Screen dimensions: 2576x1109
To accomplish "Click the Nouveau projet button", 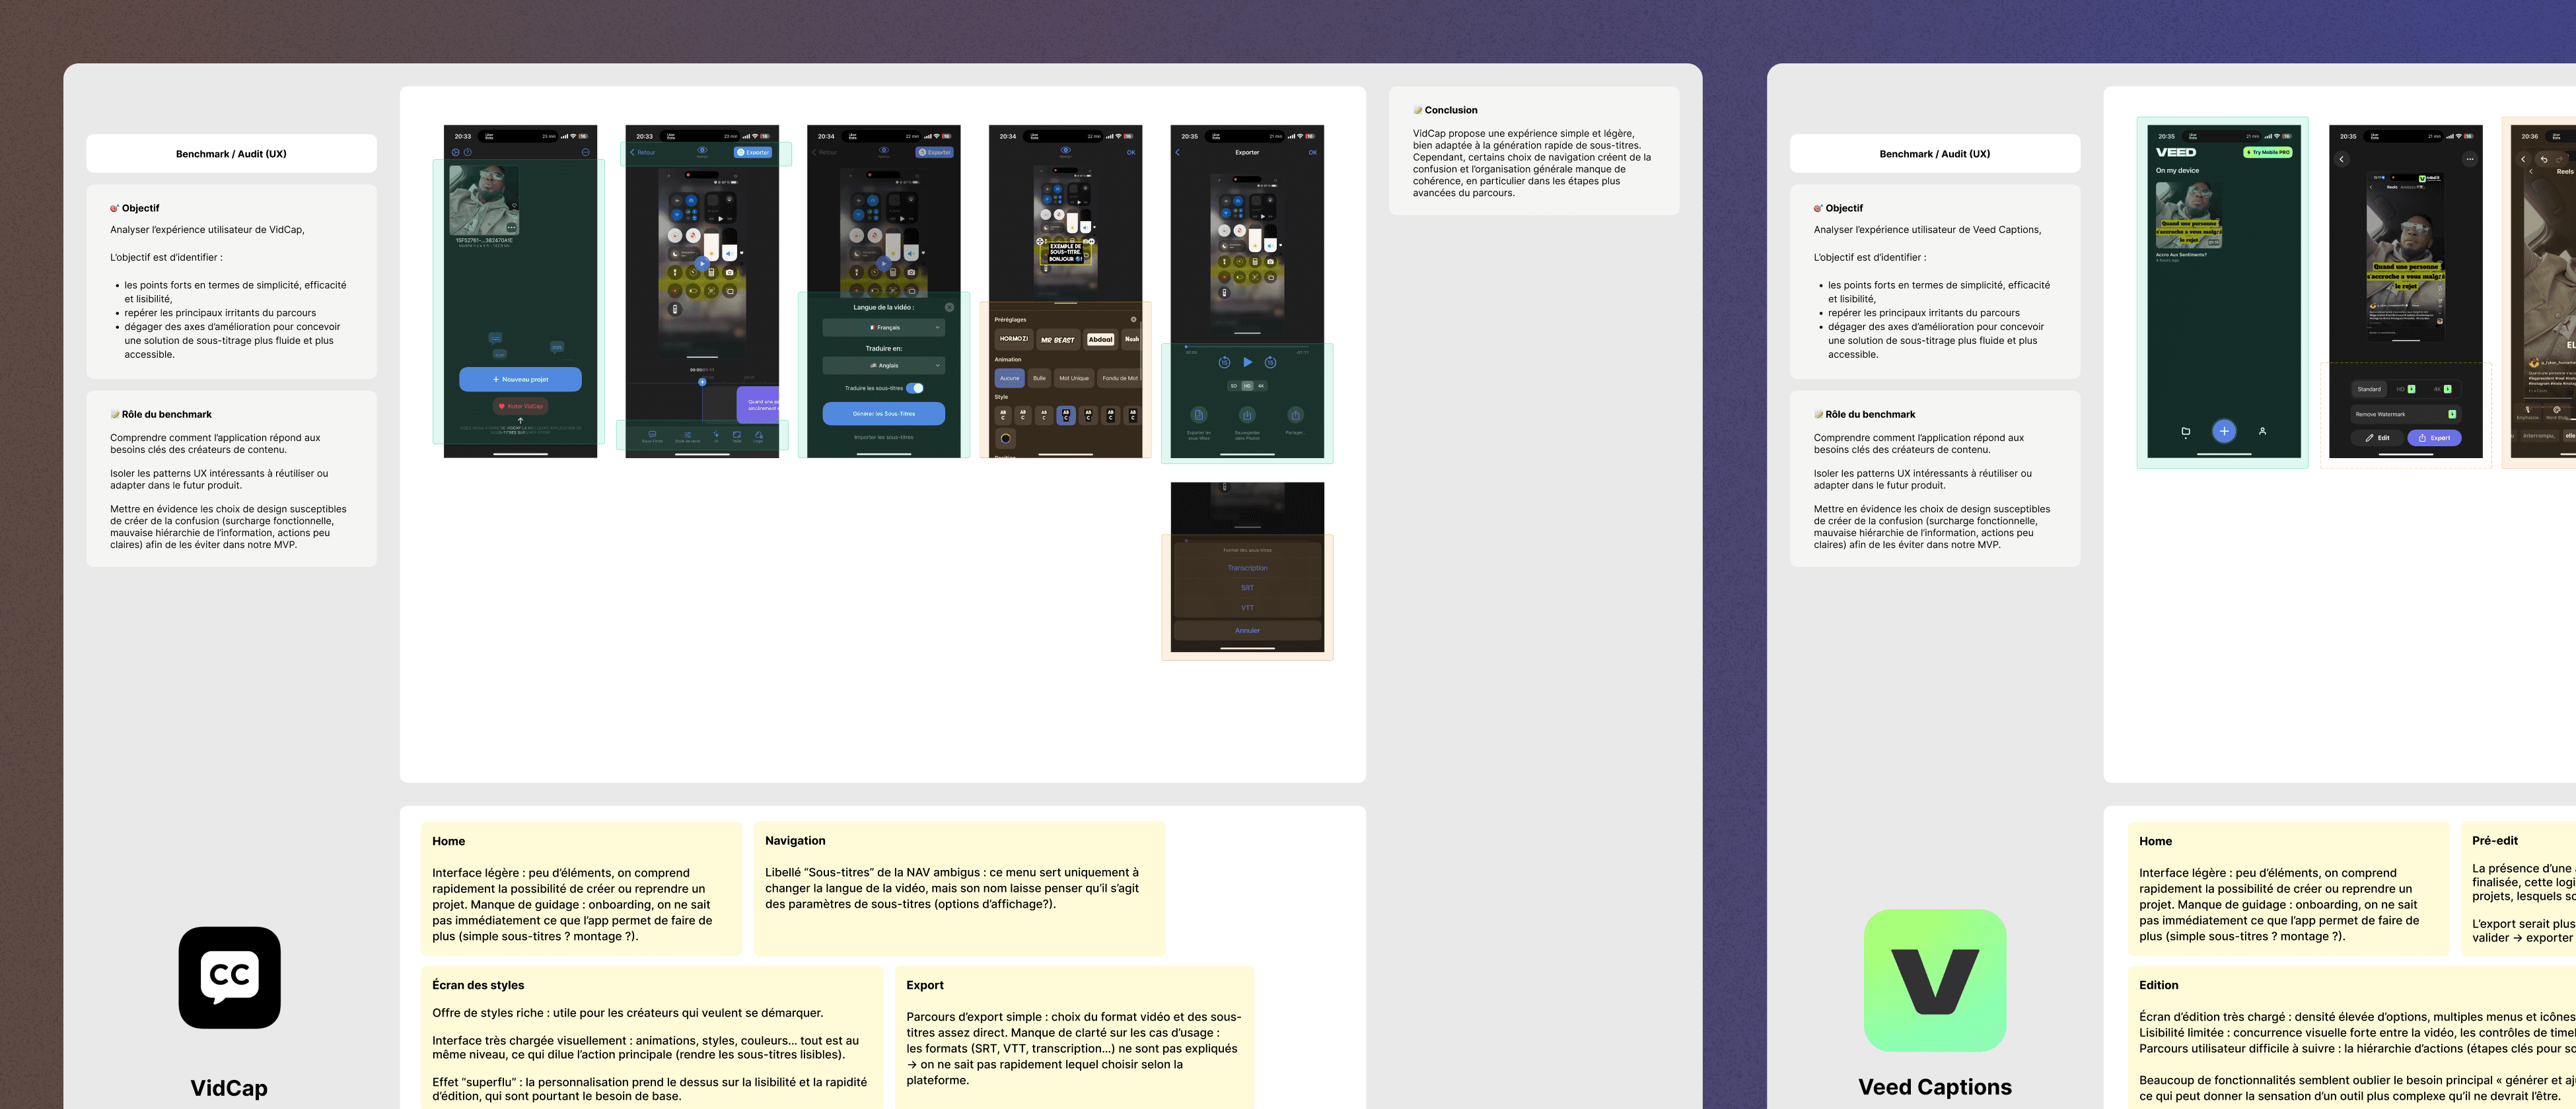I will coord(520,380).
